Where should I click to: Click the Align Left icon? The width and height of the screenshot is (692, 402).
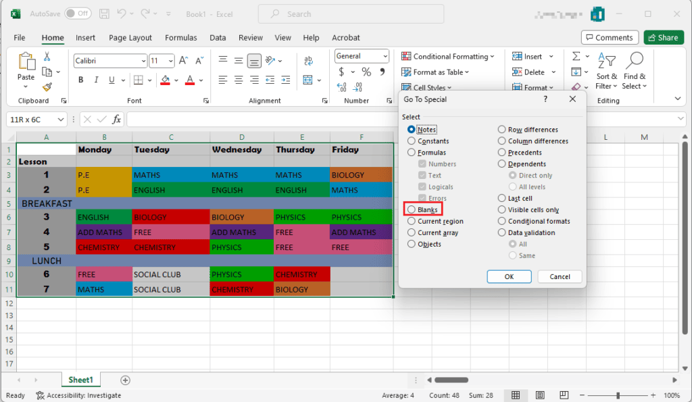pos(223,80)
